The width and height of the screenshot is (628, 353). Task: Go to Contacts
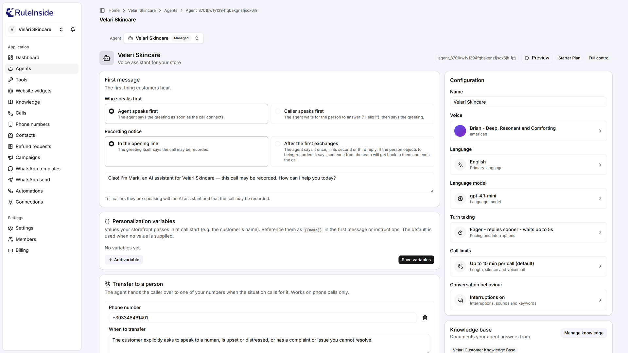click(42, 135)
